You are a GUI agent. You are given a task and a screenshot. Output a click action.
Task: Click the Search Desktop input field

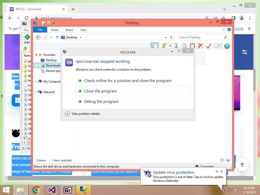click(x=203, y=37)
